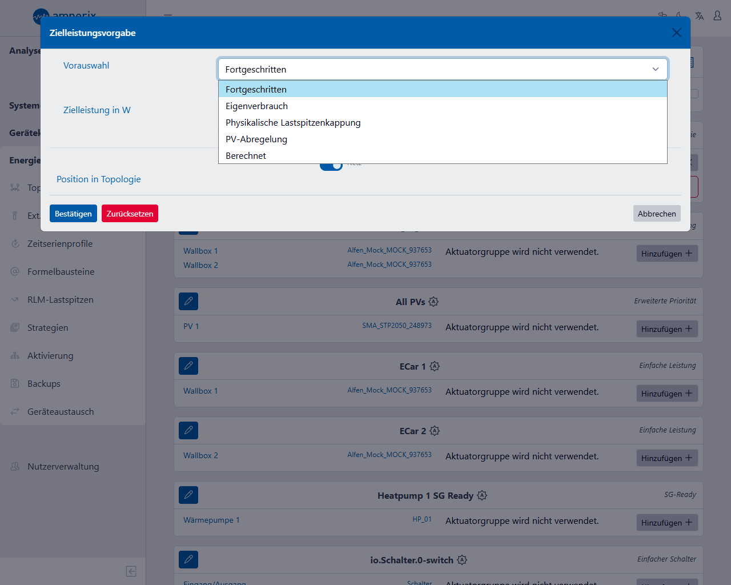Collapse the sidebar with the arrow icon
Image resolution: width=731 pixels, height=585 pixels.
[x=131, y=571]
